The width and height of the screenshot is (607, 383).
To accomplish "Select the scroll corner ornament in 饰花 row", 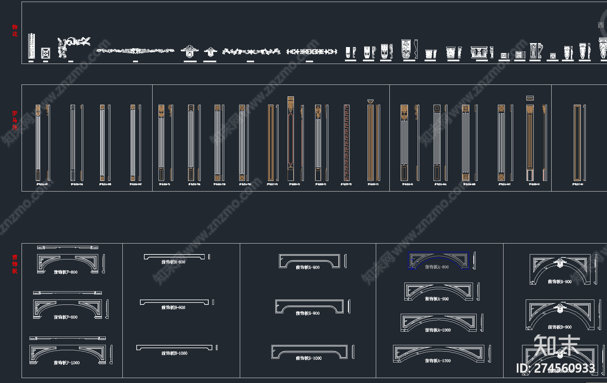I will [x=74, y=47].
